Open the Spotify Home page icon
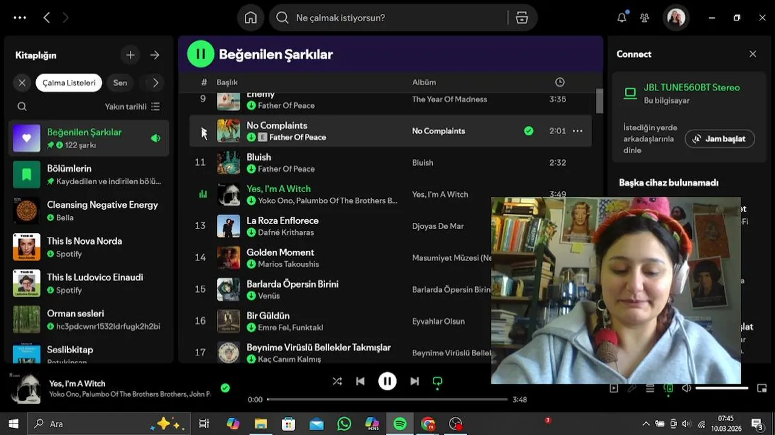 pyautogui.click(x=250, y=18)
